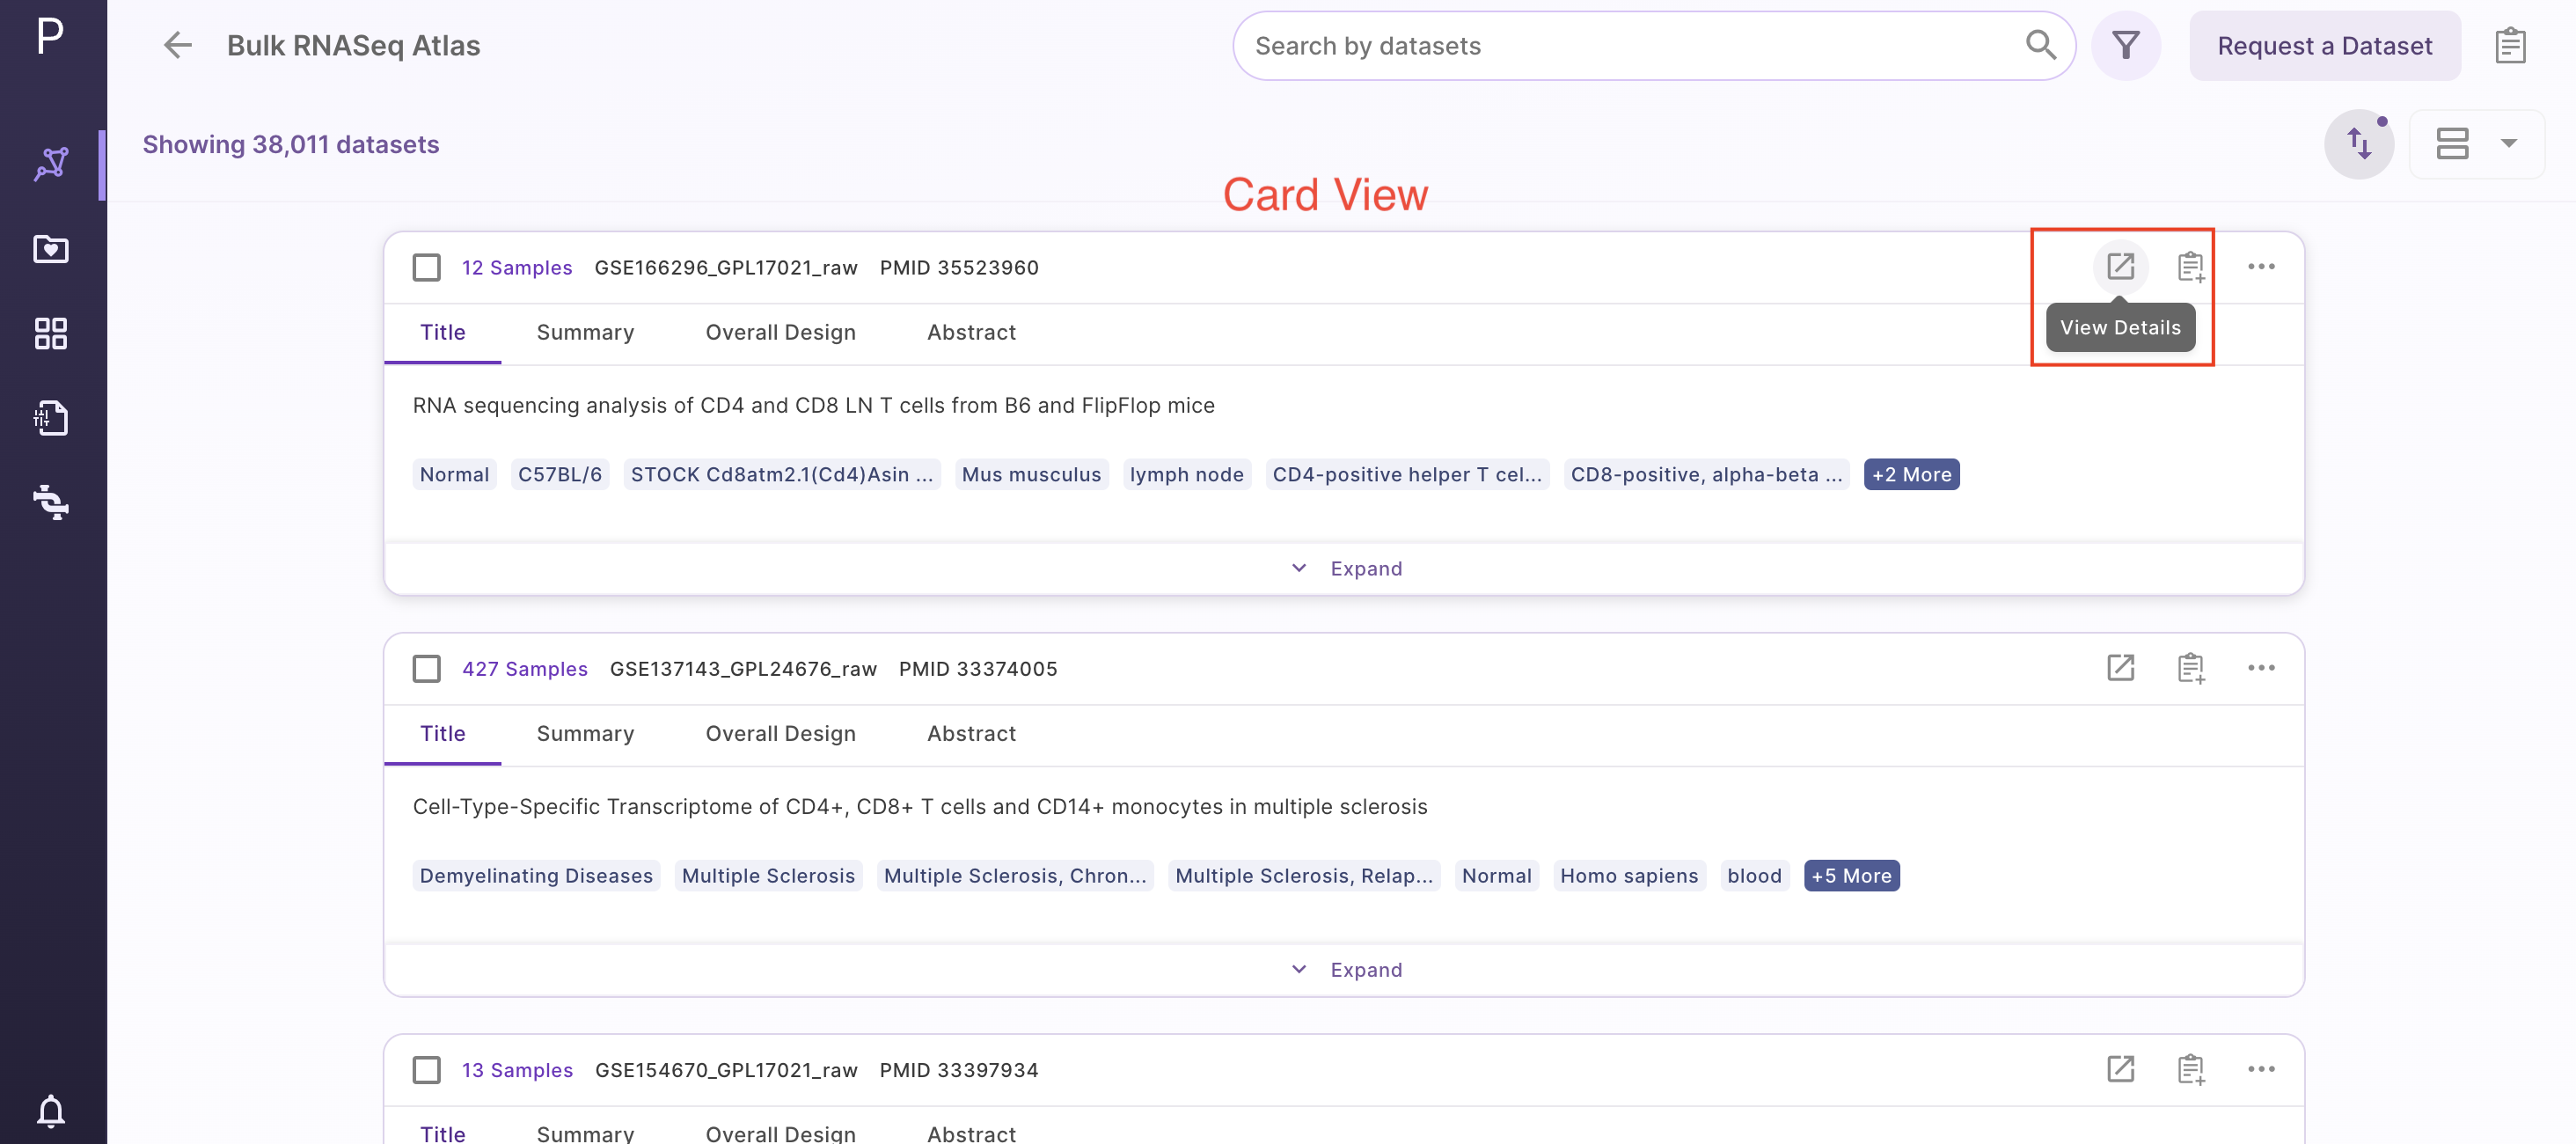Select the 13 Samples dataset checkbox
Viewport: 2576px width, 1144px height.
[427, 1070]
